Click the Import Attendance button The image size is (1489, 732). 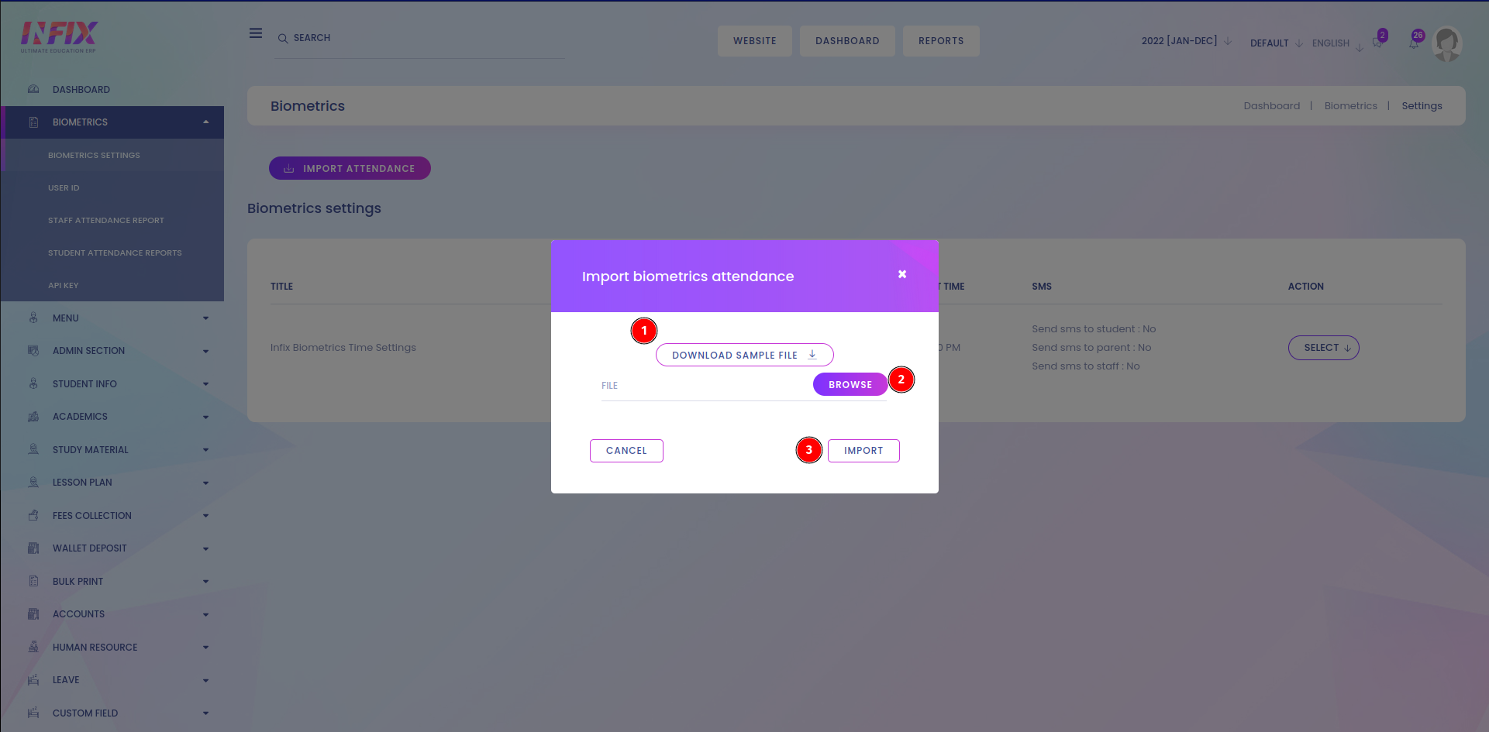(x=350, y=168)
